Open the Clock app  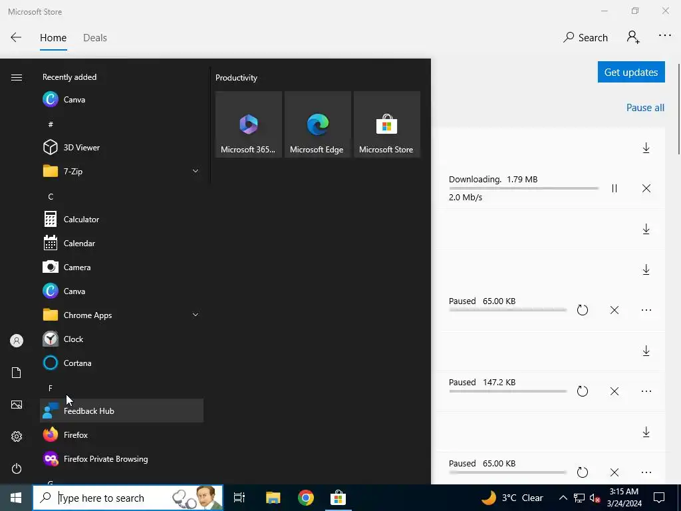(122, 339)
